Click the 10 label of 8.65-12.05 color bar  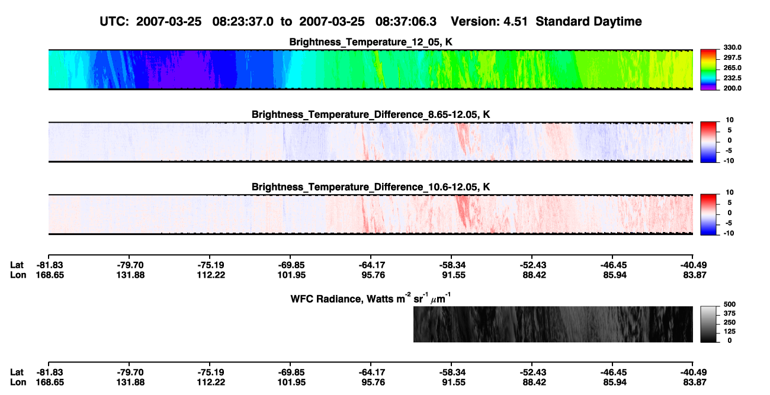[730, 120]
